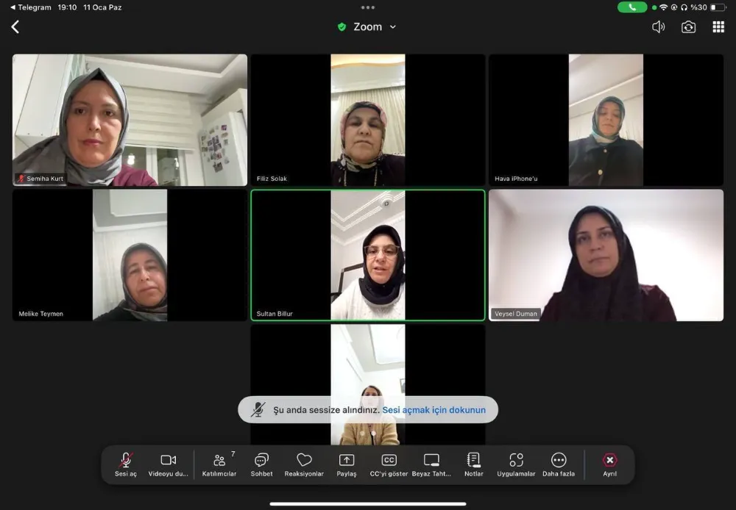Open the Beyaz Tahta whiteboard
Screen dimensions: 736x510
(x=431, y=464)
